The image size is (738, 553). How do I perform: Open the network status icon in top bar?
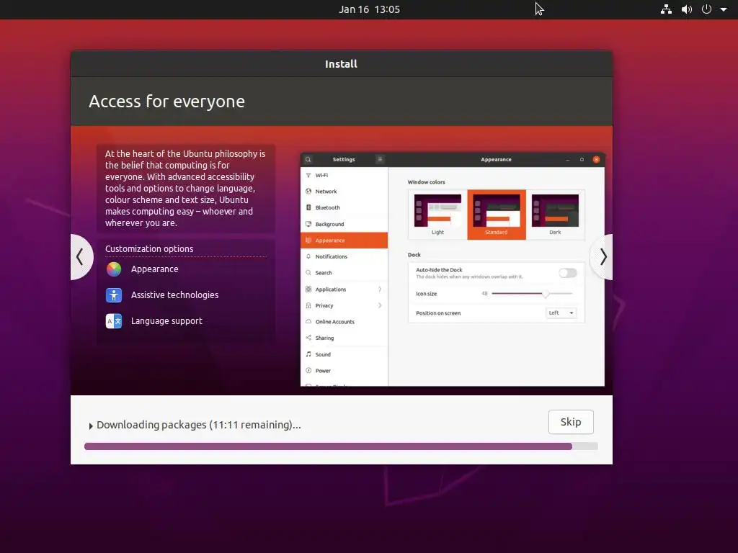[666, 9]
